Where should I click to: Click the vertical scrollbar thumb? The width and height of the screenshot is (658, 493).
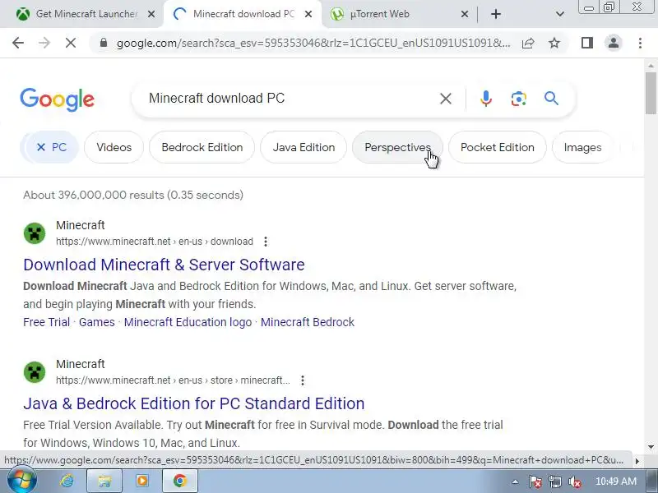[651, 93]
